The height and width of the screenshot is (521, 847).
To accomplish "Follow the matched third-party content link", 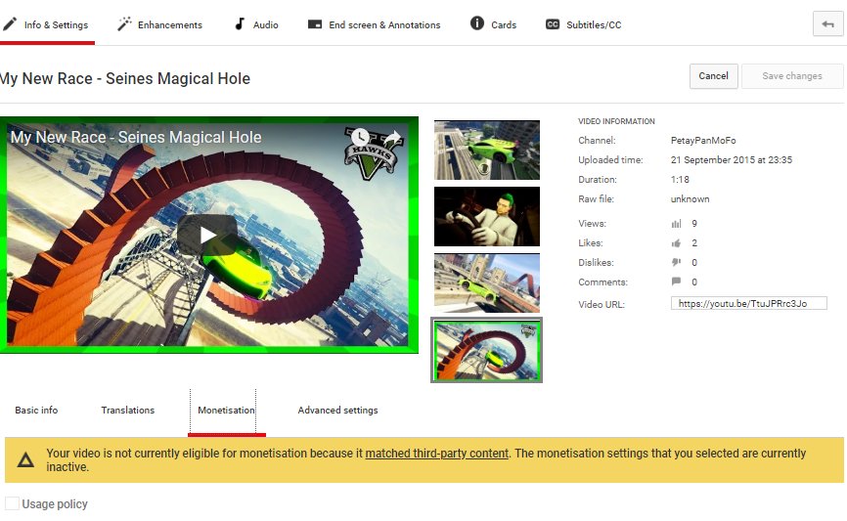I will click(437, 454).
